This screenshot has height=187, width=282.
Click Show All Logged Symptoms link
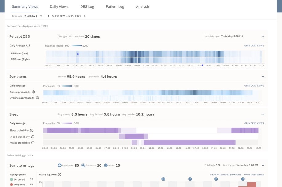click(x=225, y=175)
